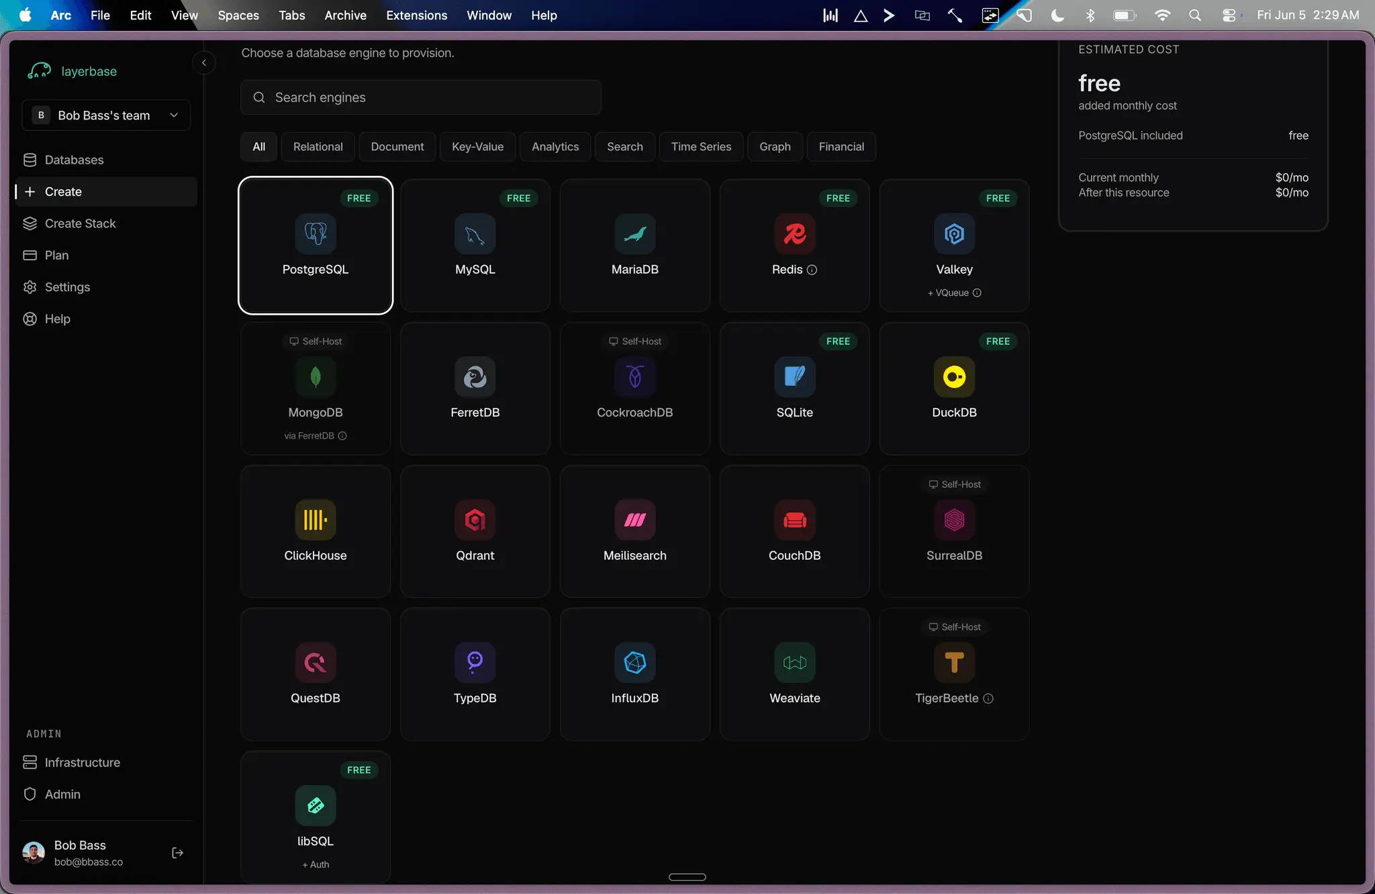Select the Qdrant engine icon
Image resolution: width=1375 pixels, height=894 pixels.
[475, 519]
